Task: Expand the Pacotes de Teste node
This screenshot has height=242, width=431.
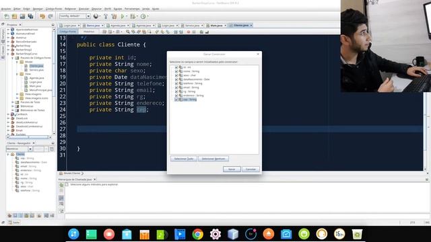Action: 13,102
